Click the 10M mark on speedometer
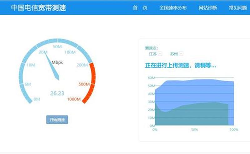This screenshot has height=154, width=250. coord(31,65)
